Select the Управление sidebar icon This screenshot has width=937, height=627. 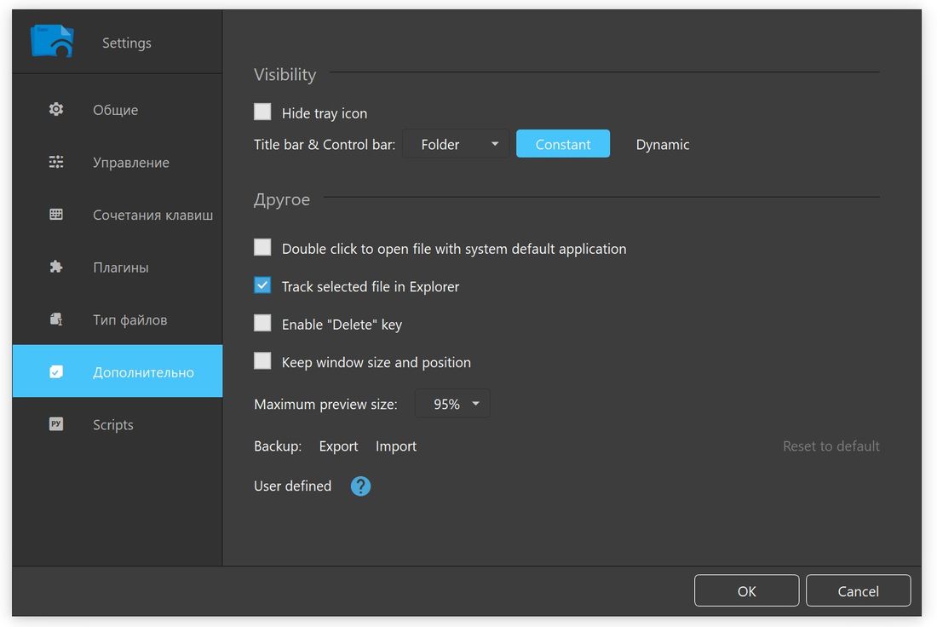coord(55,162)
